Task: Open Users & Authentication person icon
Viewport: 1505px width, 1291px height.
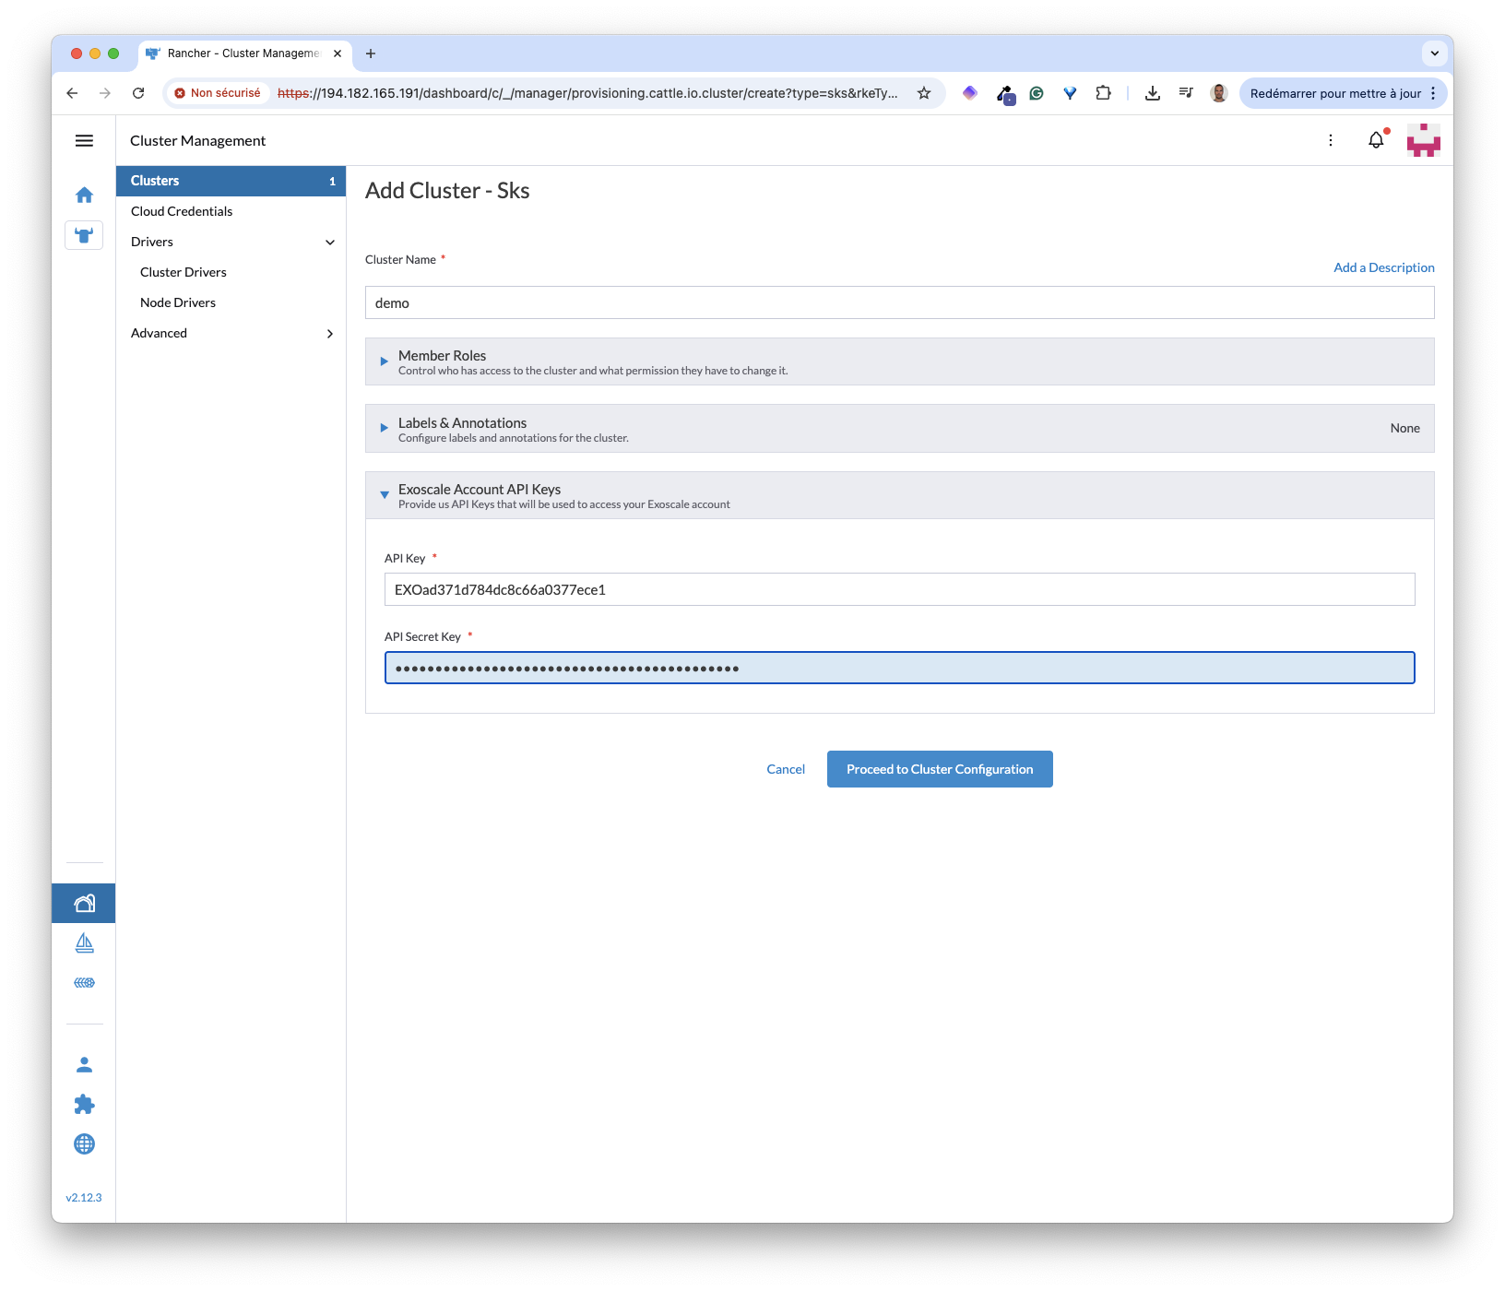Action: (x=84, y=1065)
